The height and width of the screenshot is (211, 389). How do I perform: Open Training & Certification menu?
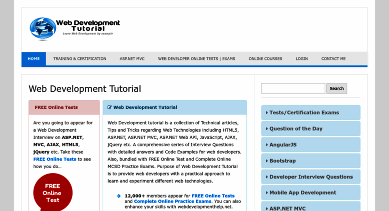[80, 59]
